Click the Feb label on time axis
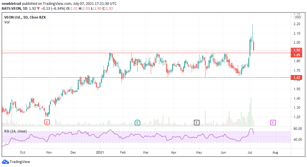Viewport: 307px width, 167px height. 123,152
